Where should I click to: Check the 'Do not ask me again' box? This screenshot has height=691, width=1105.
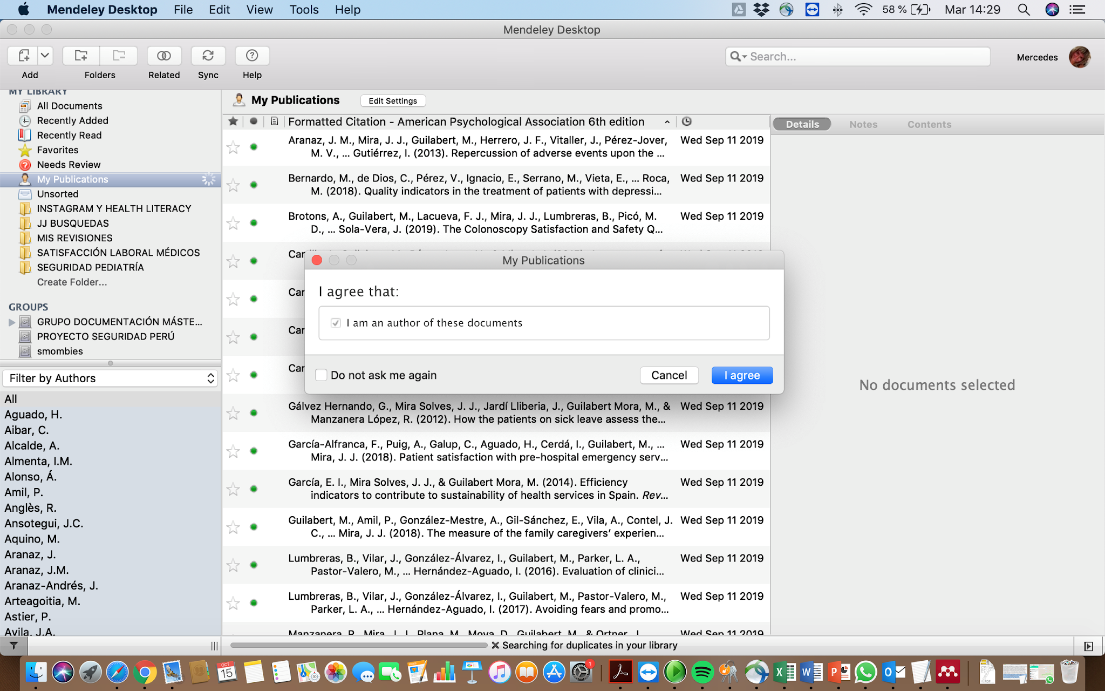pyautogui.click(x=322, y=375)
